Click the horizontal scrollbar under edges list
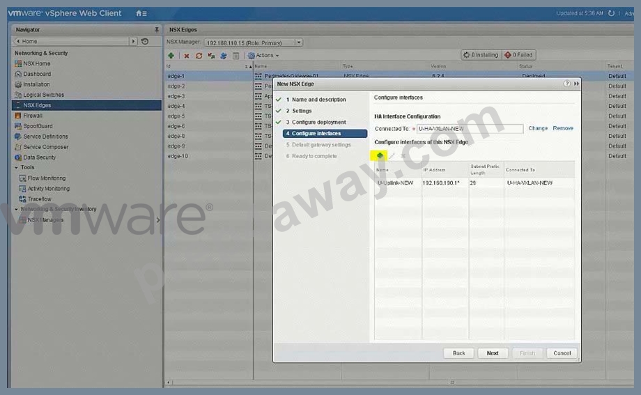The width and height of the screenshot is (641, 395). (x=399, y=382)
